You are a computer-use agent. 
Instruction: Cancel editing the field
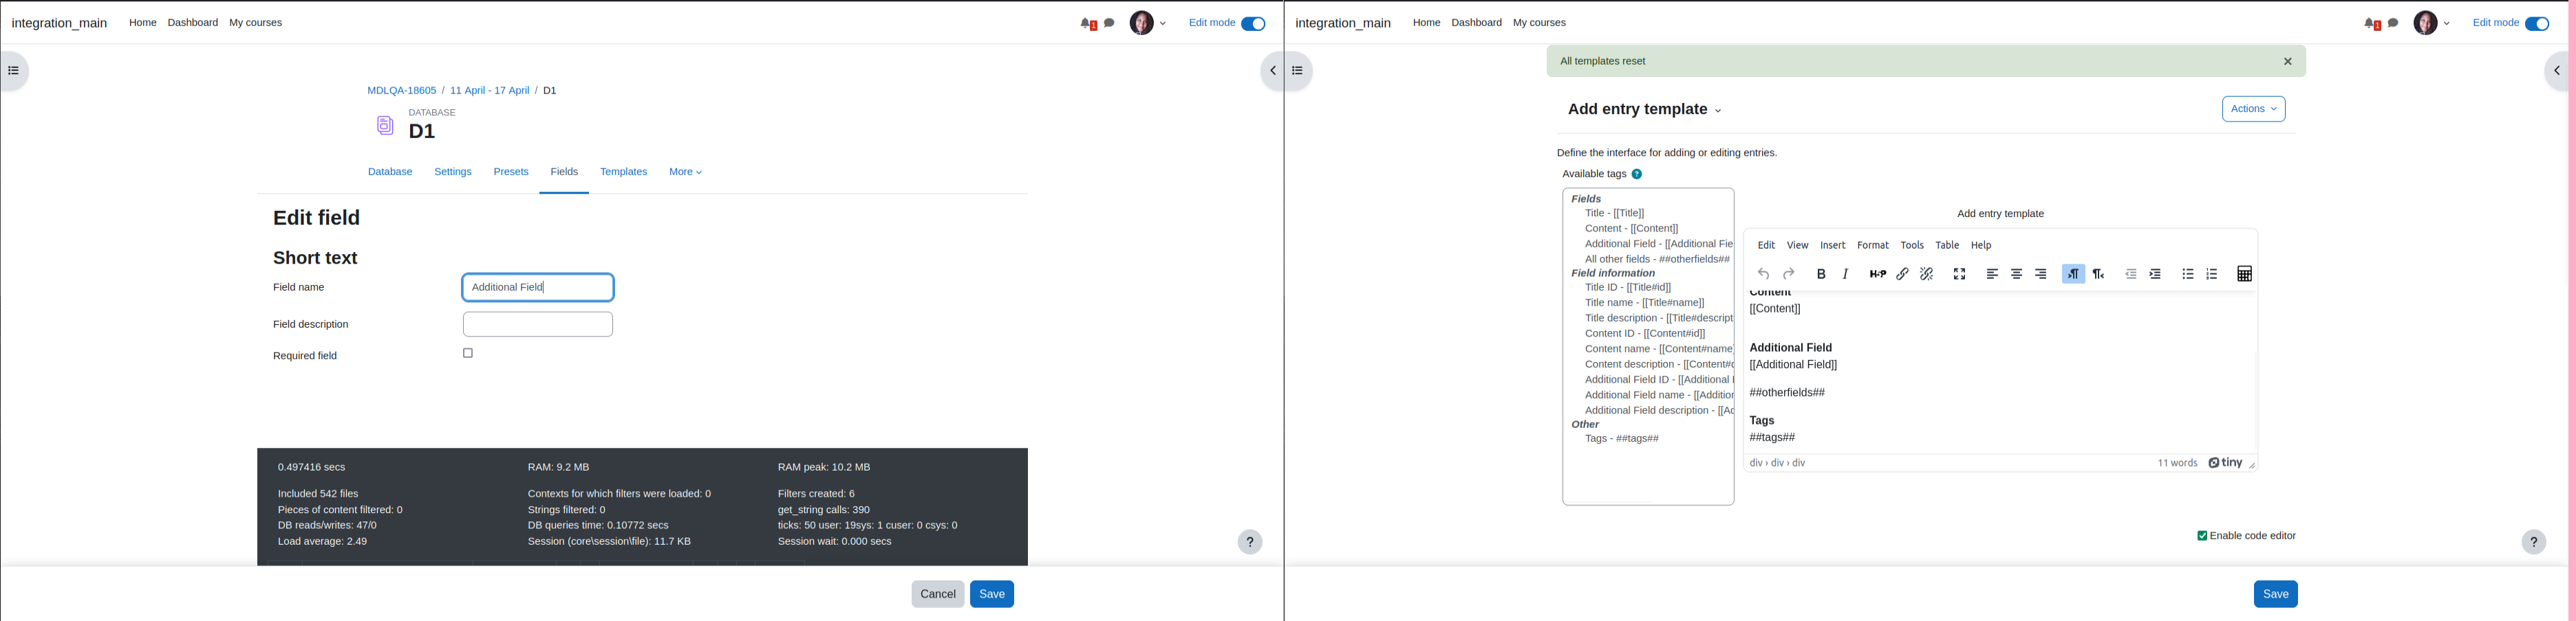click(938, 594)
